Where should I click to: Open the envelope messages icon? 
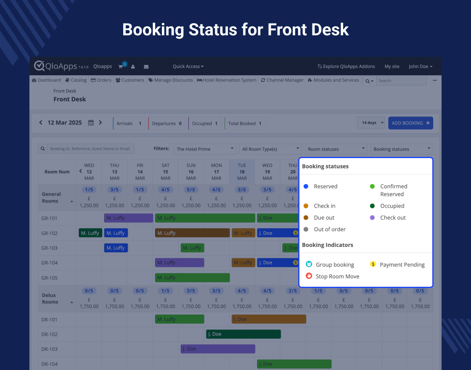point(146,66)
